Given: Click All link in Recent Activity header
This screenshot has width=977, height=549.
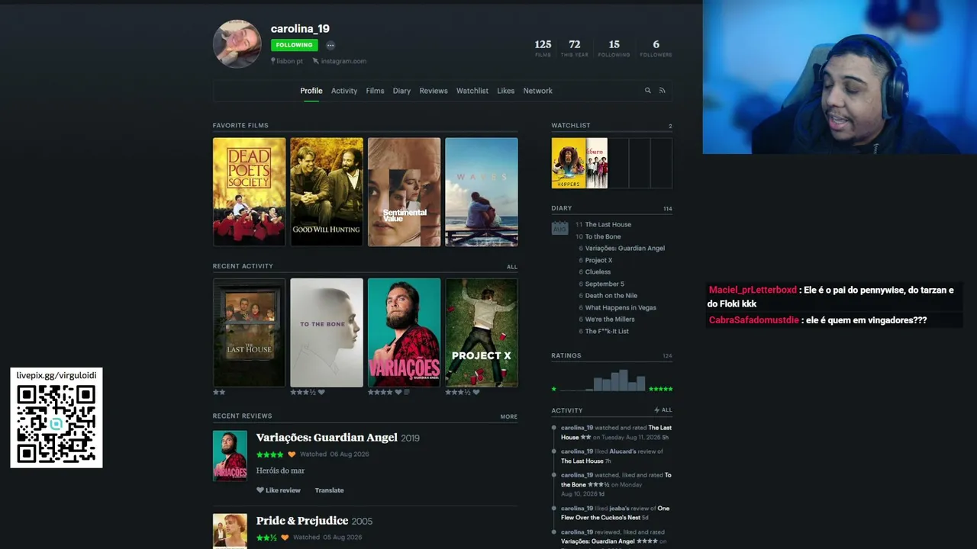Looking at the screenshot, I should click(x=512, y=267).
